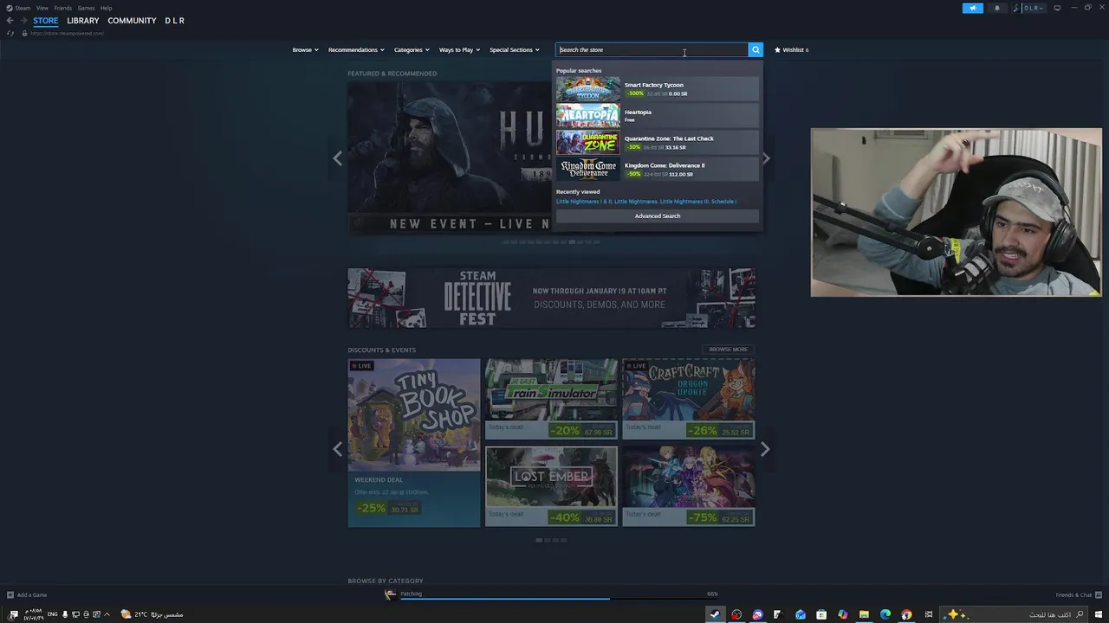Open the D L R account dropdown
This screenshot has width=1109, height=623.
1028,8
